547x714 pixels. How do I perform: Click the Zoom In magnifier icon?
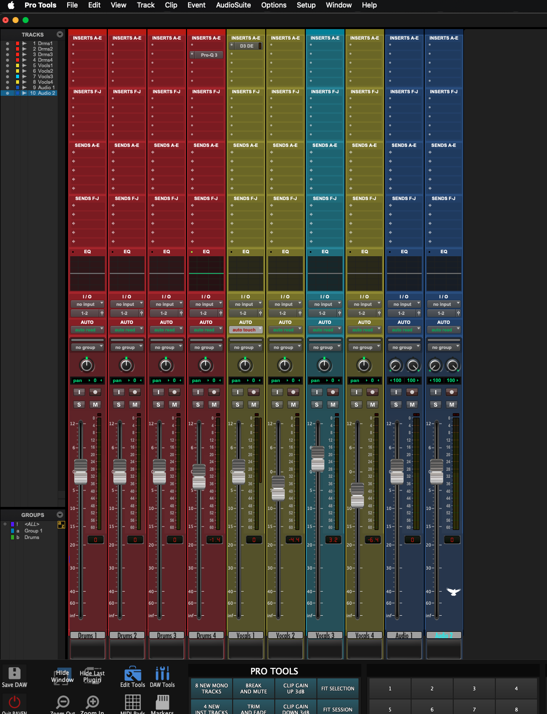[92, 701]
